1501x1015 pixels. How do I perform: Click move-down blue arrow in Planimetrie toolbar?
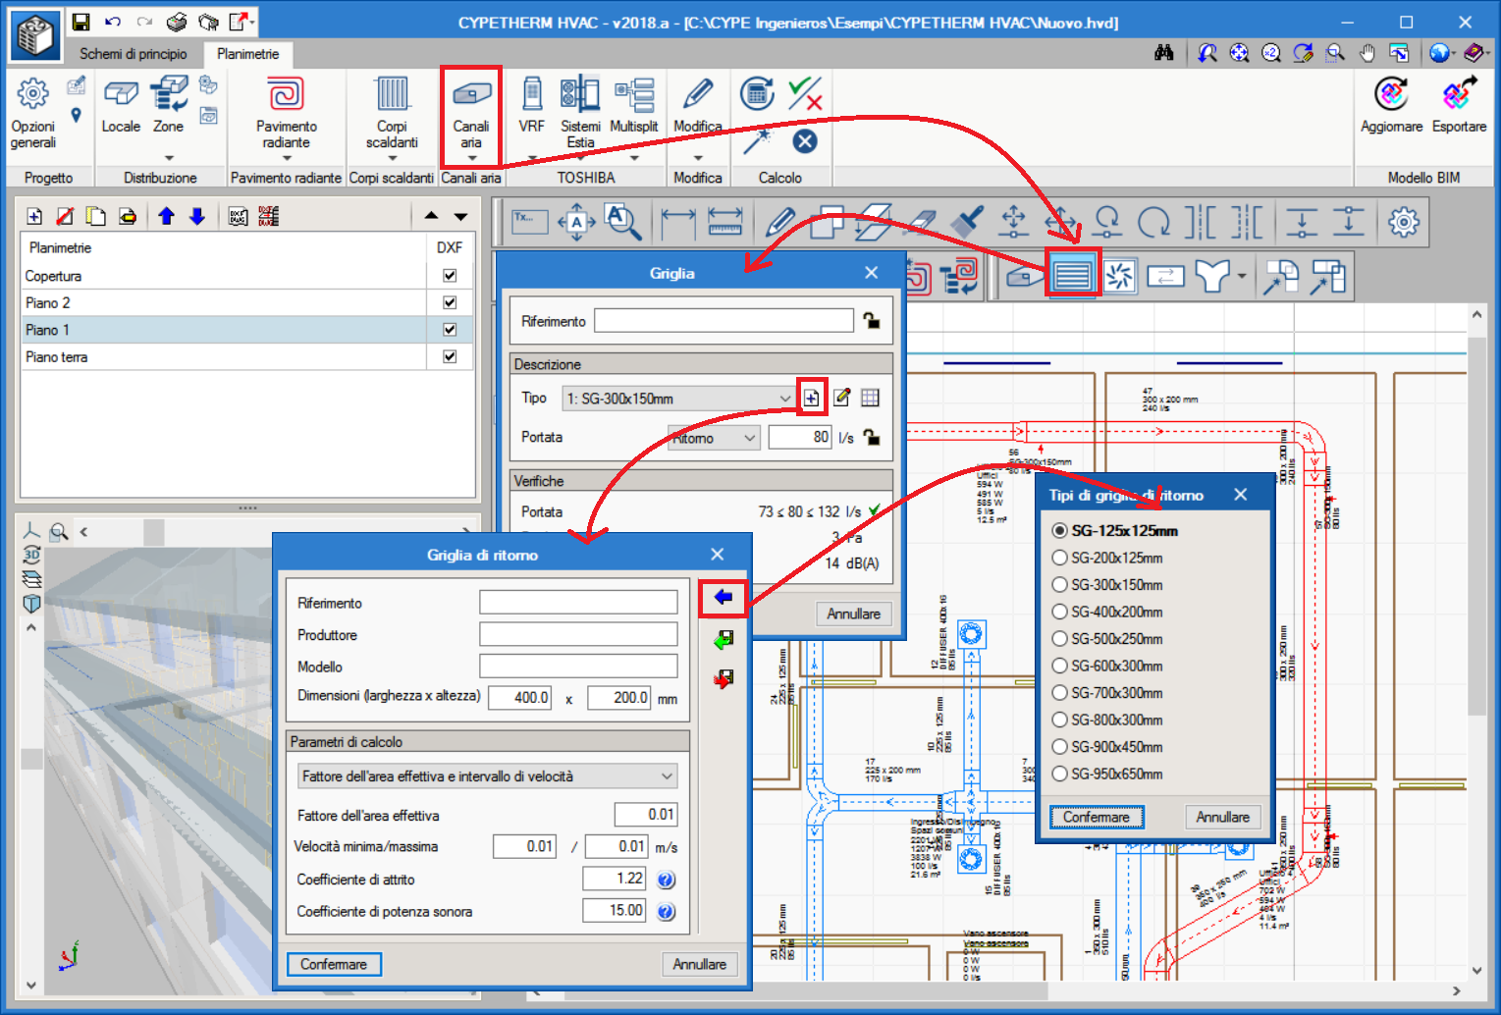point(197,216)
